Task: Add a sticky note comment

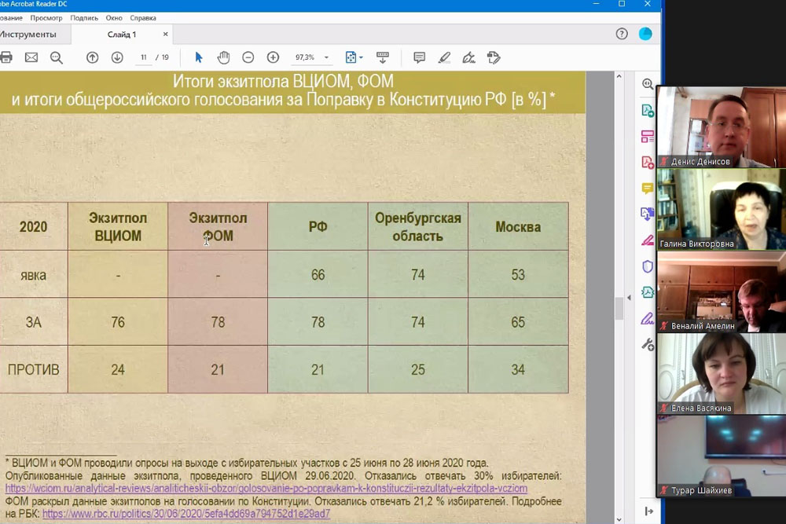Action: coord(419,57)
